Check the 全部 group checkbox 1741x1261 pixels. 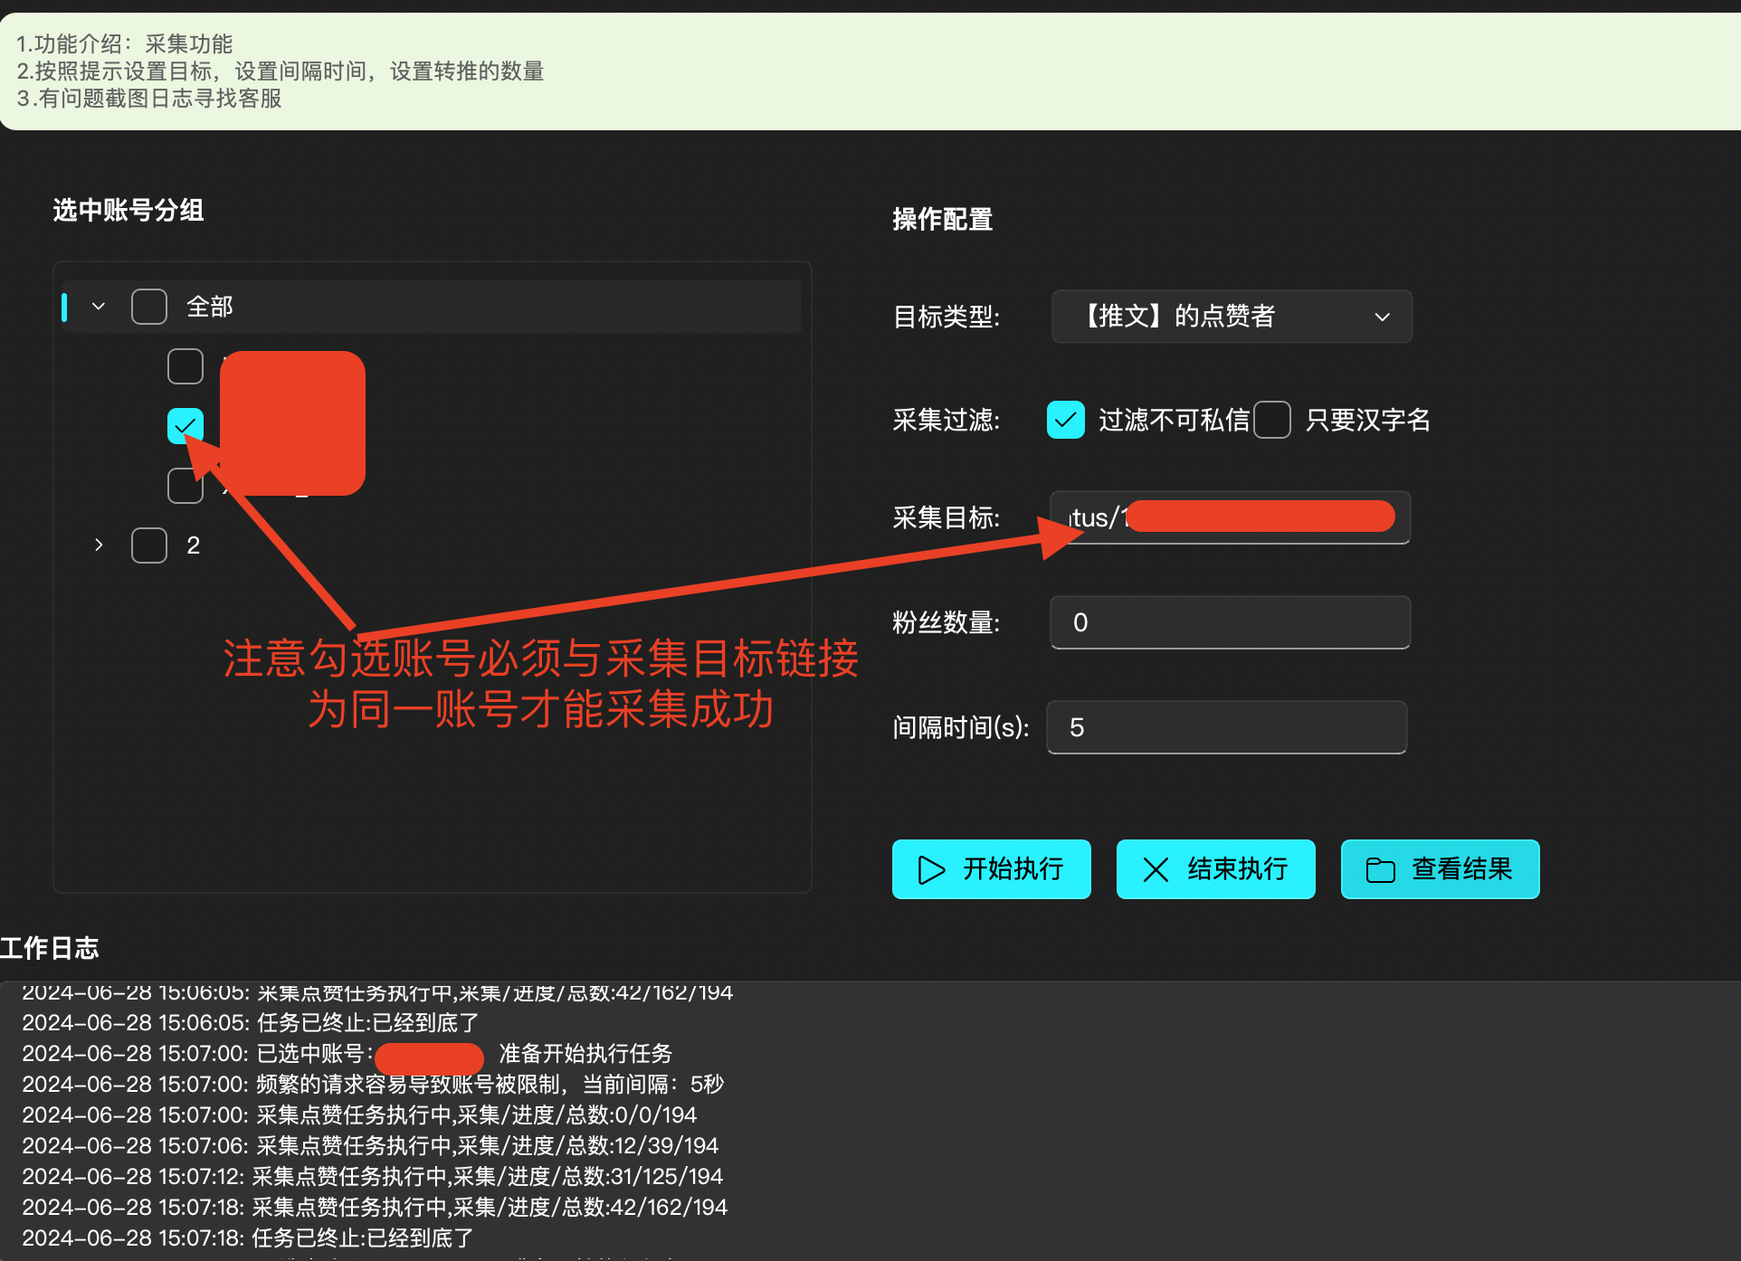[149, 307]
